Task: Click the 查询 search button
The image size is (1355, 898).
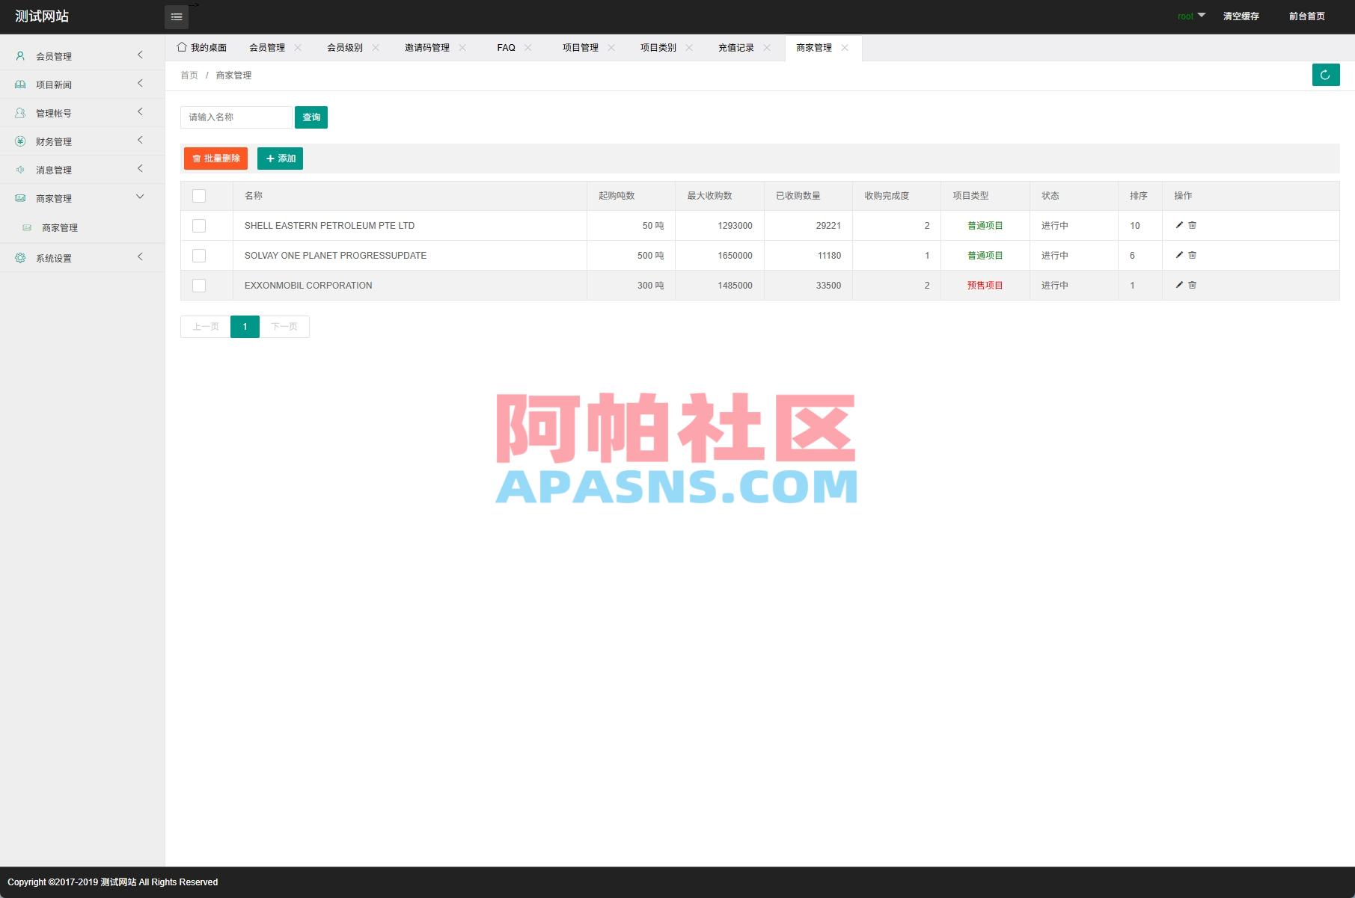Action: coord(311,117)
